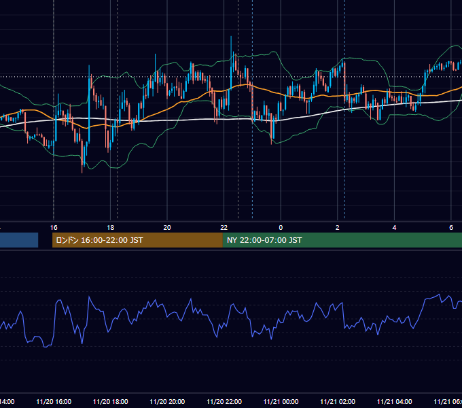The width and height of the screenshot is (462, 408).
Task: Click the '11/21 02:00' date label
Action: click(338, 401)
